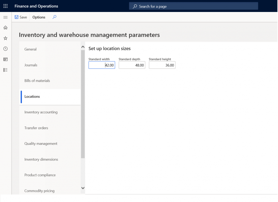Click the magnifier icon in the toolbar
This screenshot has width=278, height=202.
[54, 17]
